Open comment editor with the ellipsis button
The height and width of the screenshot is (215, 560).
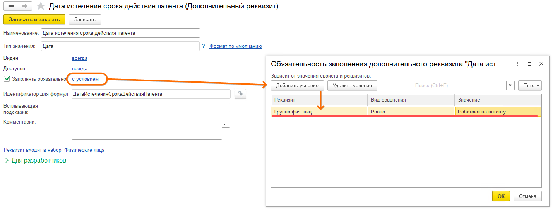tap(226, 123)
